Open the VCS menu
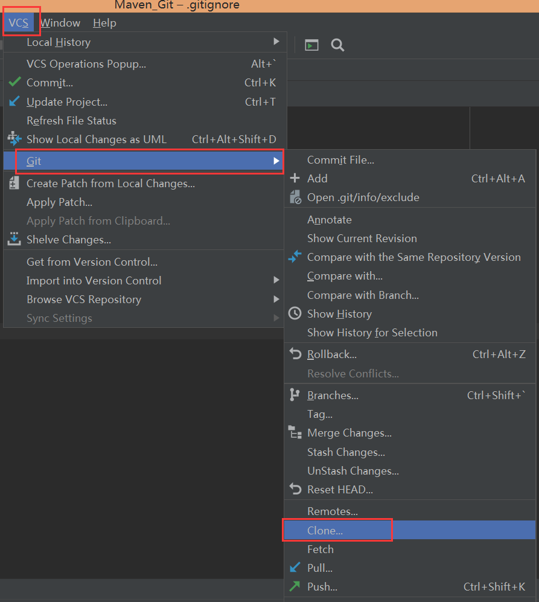Image resolution: width=539 pixels, height=602 pixels. (19, 23)
